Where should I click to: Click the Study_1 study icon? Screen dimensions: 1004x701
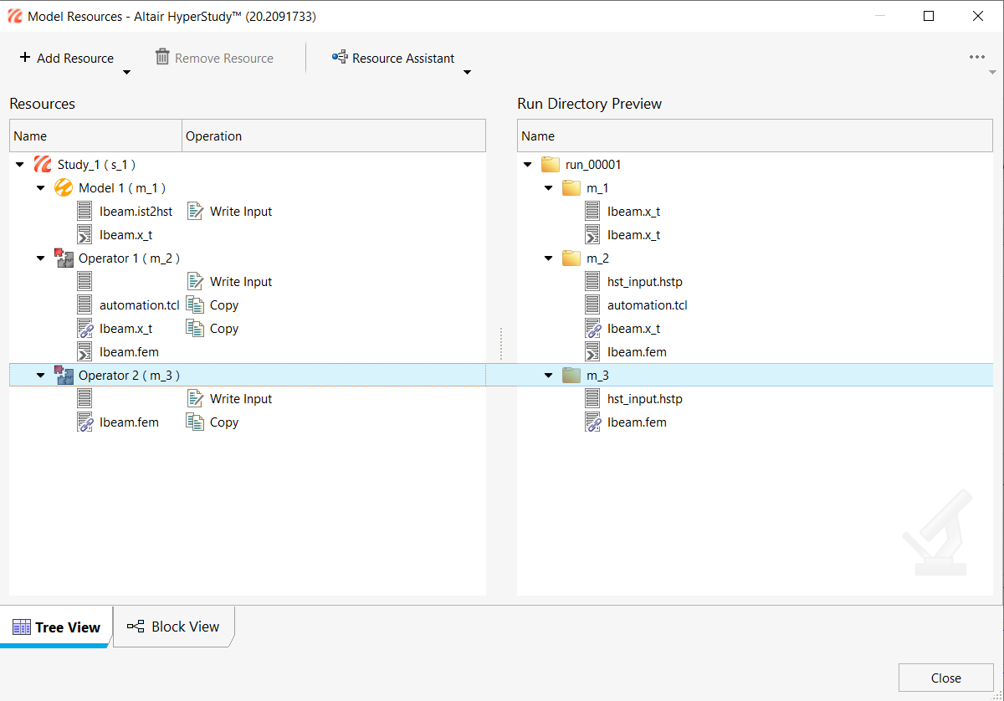click(43, 165)
